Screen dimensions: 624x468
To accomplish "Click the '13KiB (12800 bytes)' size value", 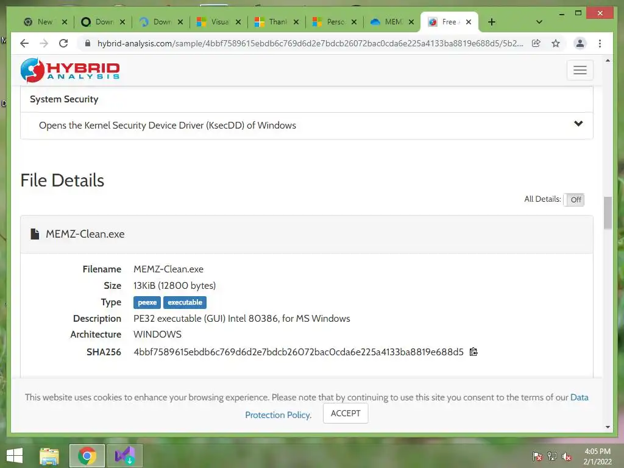I will [174, 285].
